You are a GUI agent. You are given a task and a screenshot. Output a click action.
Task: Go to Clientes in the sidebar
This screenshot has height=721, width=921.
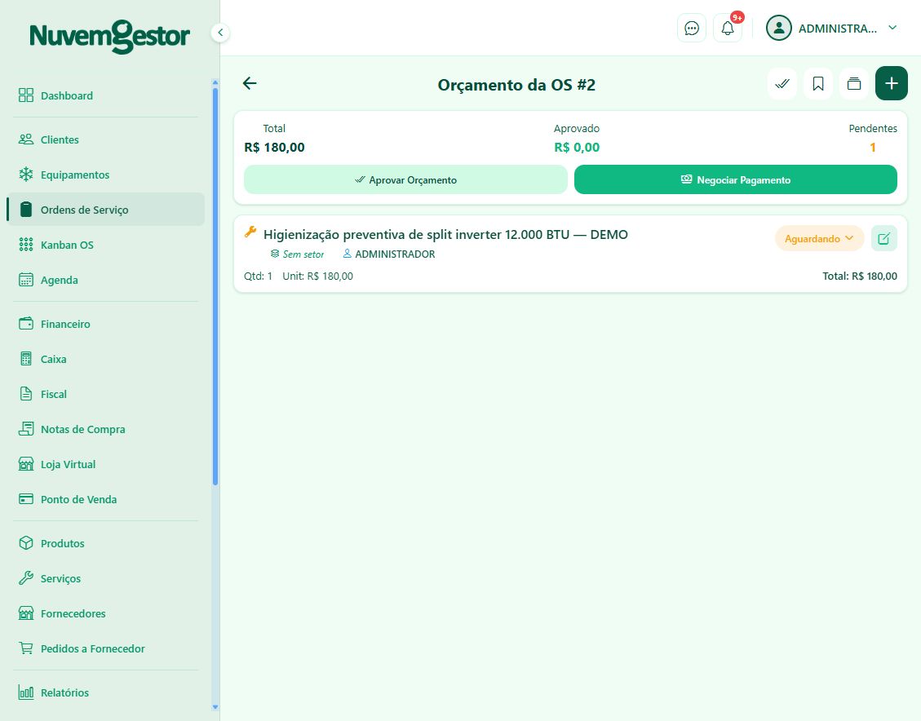(x=106, y=139)
